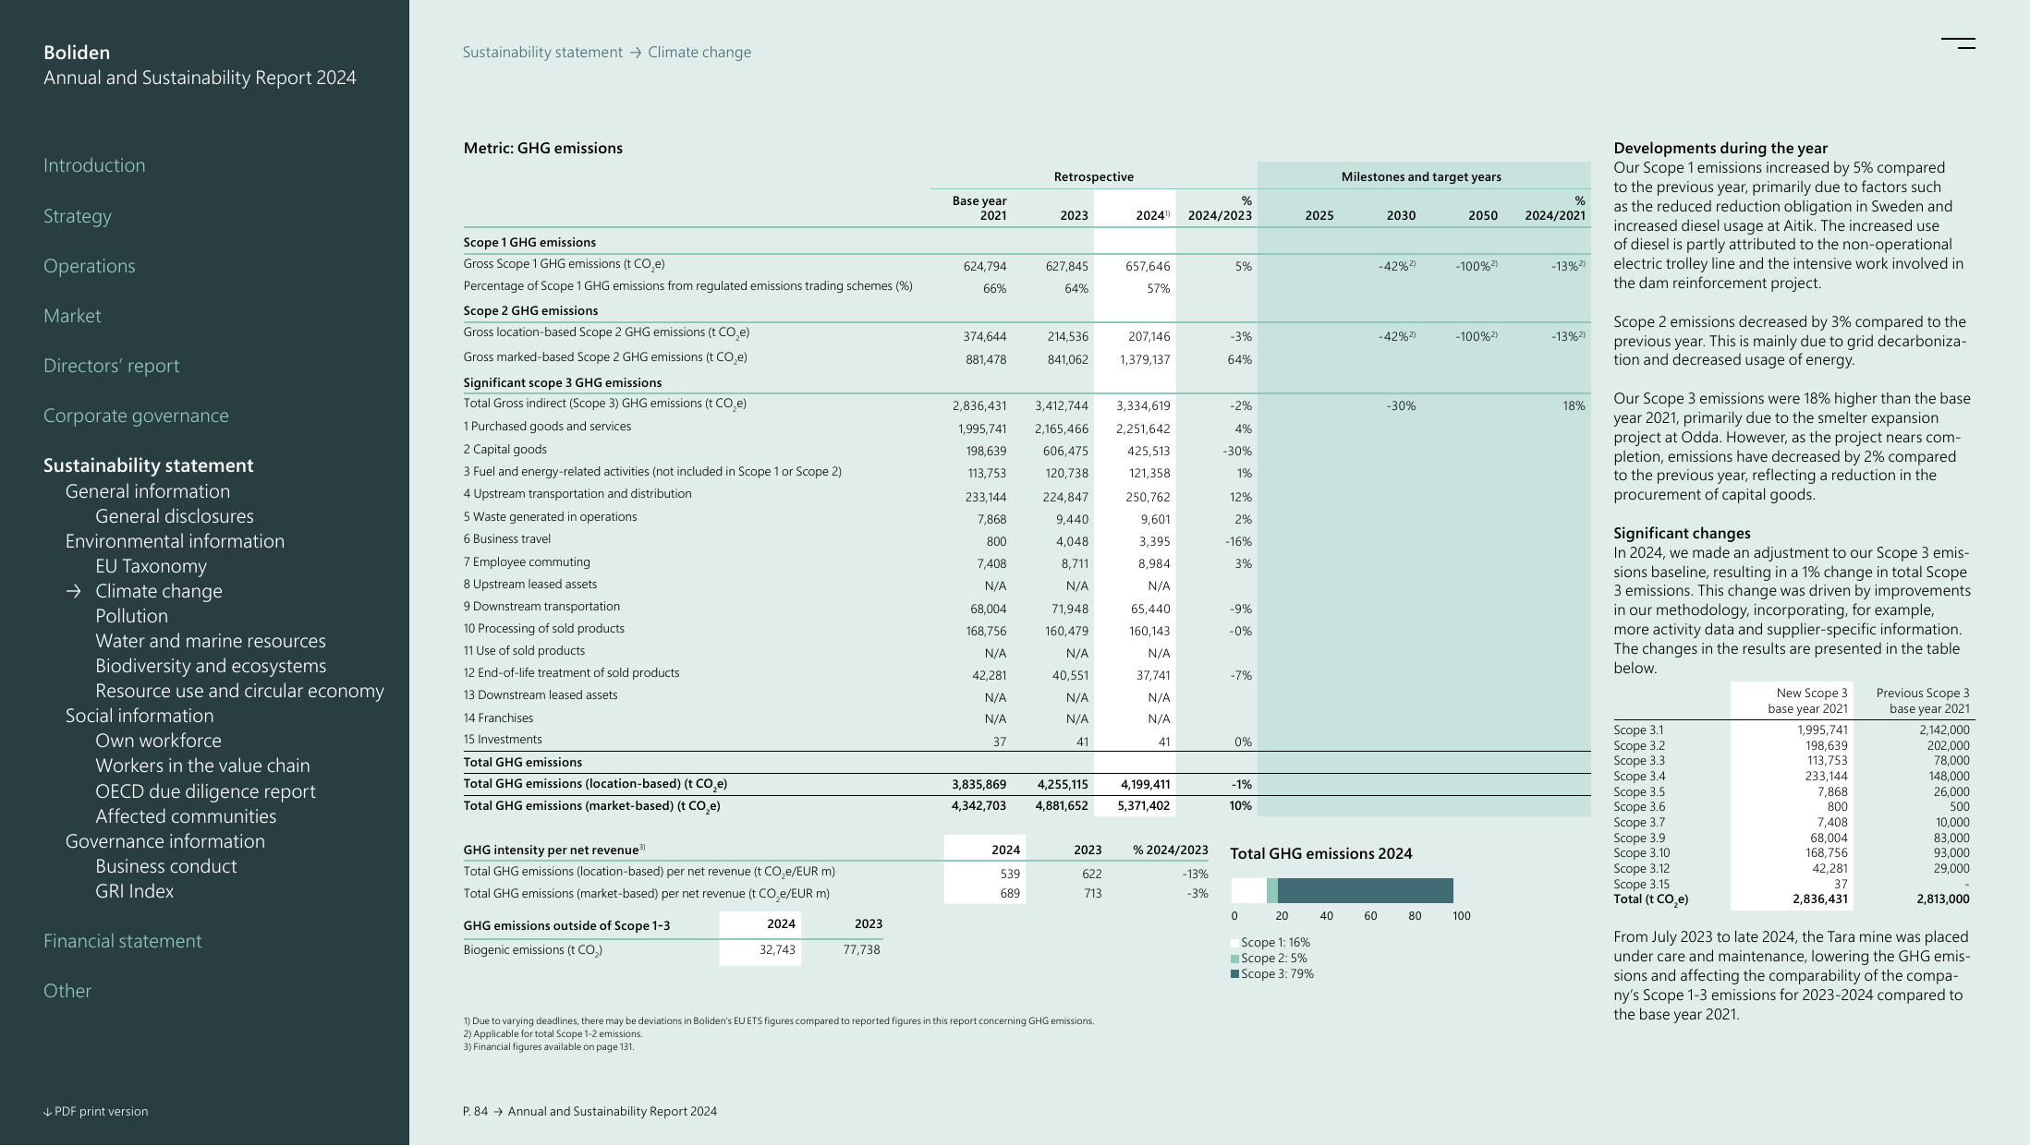Image resolution: width=2030 pixels, height=1146 pixels.
Task: Navigate to Corporate governance
Action: [136, 416]
